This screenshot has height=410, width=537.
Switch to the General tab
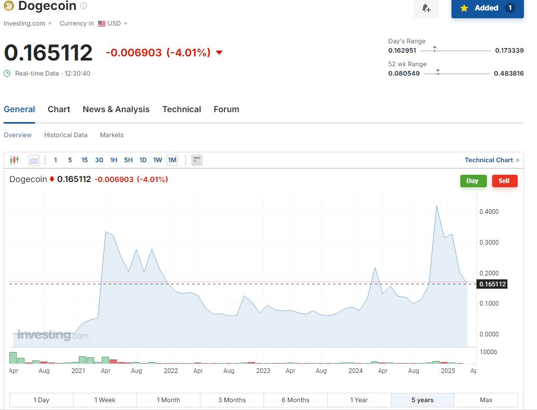19,109
